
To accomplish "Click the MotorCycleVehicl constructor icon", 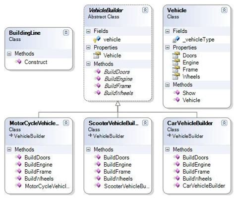I will [18, 186].
